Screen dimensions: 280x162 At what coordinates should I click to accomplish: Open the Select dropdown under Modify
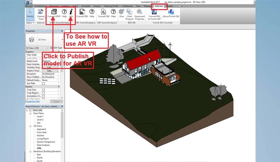click(30, 23)
